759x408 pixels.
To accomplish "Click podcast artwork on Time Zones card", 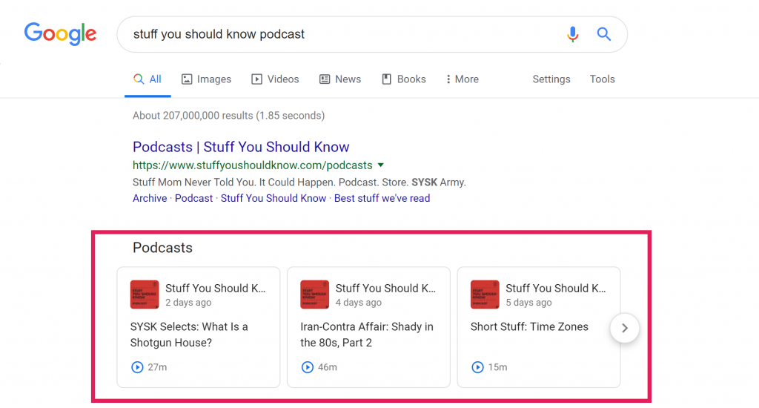I will [485, 294].
